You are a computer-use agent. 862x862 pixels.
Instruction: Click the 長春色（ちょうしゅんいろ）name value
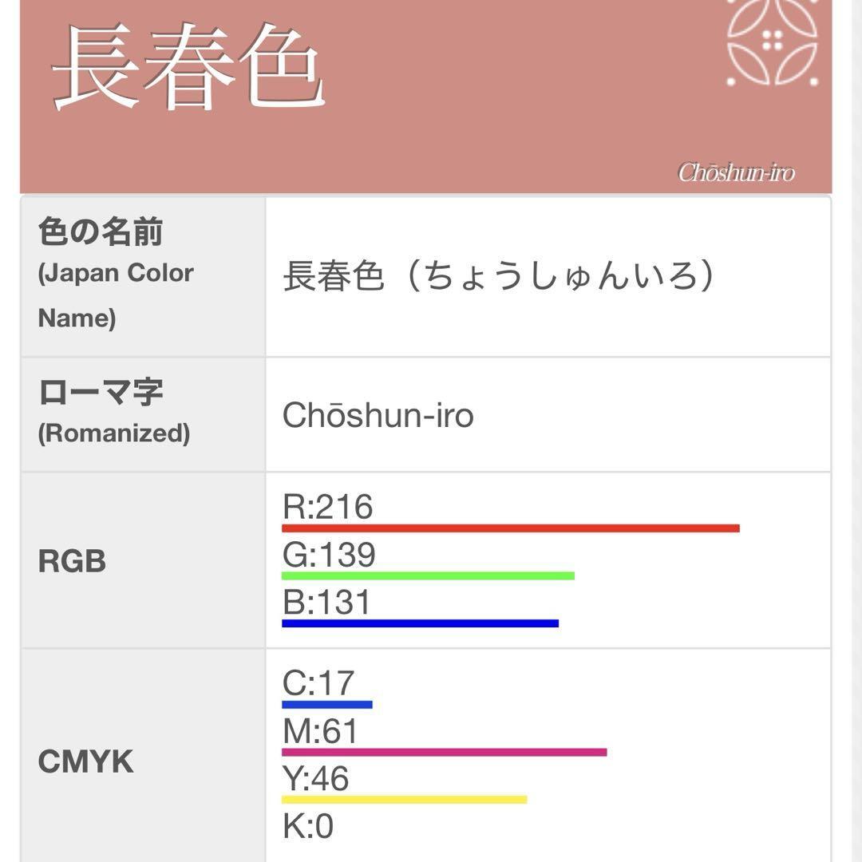[498, 276]
